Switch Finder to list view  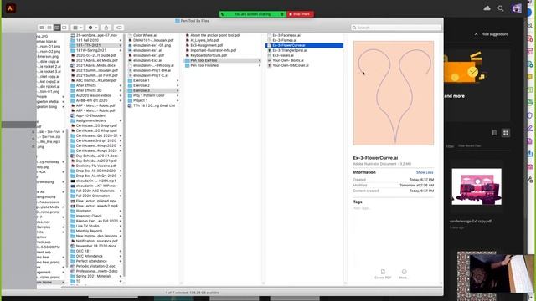point(49,28)
